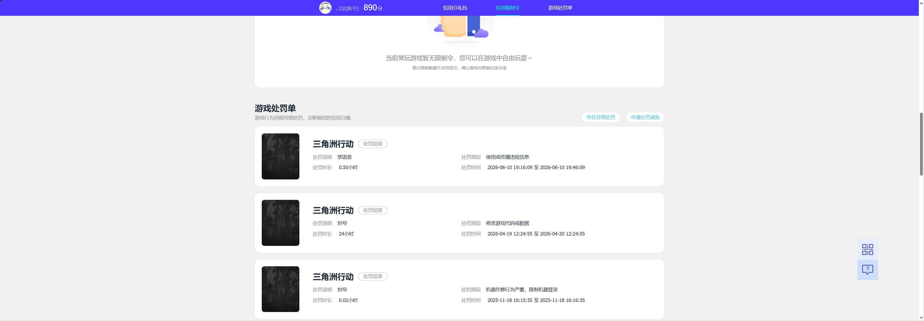The image size is (924, 321).
Task: Click the time range starting 2026-06-10 19:16:09
Action: [x=536, y=168]
